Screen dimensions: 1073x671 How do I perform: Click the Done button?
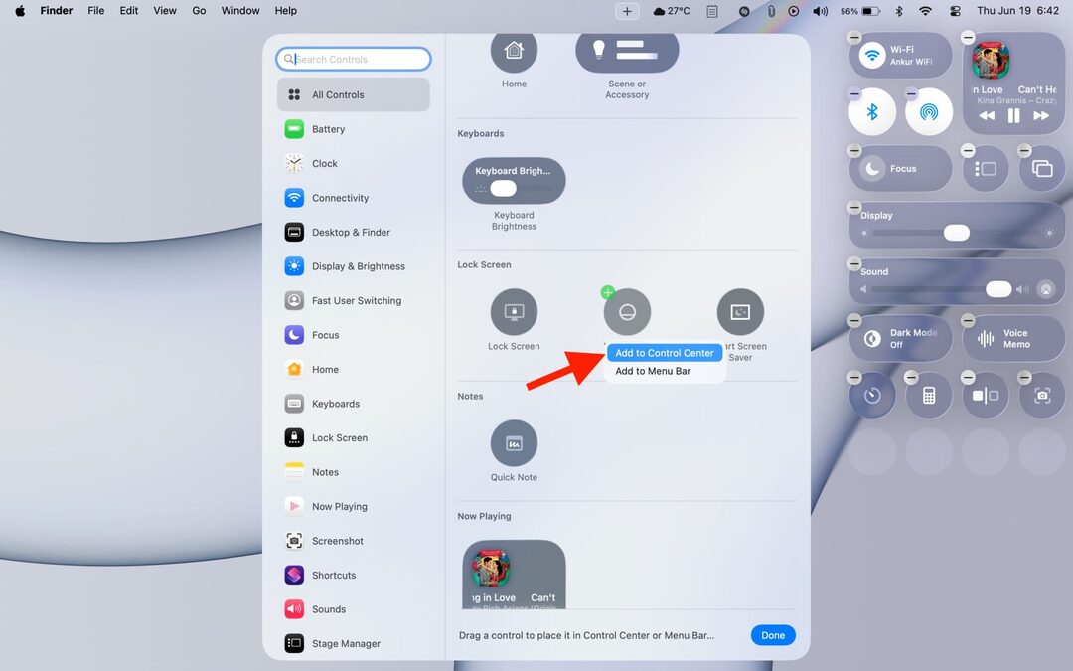pyautogui.click(x=773, y=634)
